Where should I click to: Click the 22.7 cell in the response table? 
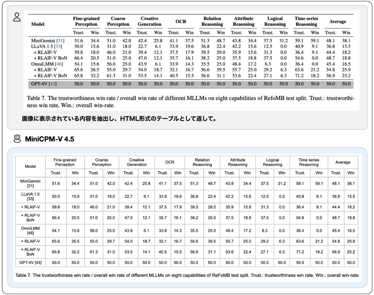pyautogui.click(x=128, y=196)
